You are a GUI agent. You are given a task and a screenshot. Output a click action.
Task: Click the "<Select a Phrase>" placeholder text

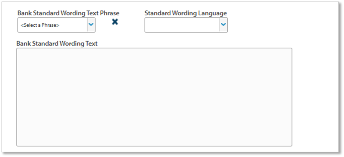point(40,25)
